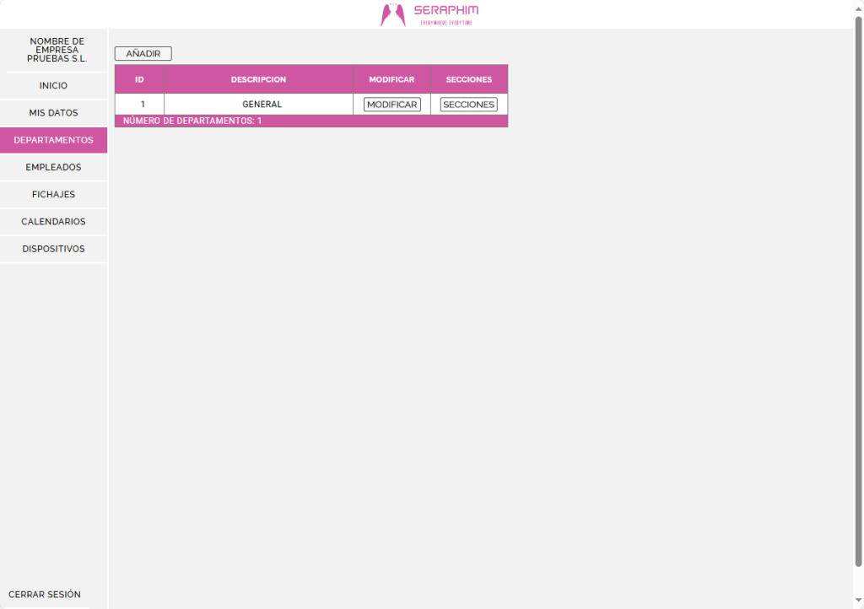Click the ID column header
The height and width of the screenshot is (609, 864).
tap(139, 79)
